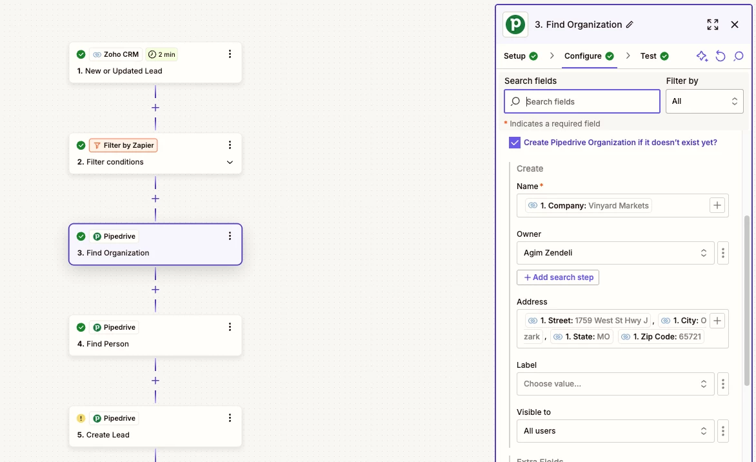Open the comment bubble icon in panel

coord(738,56)
